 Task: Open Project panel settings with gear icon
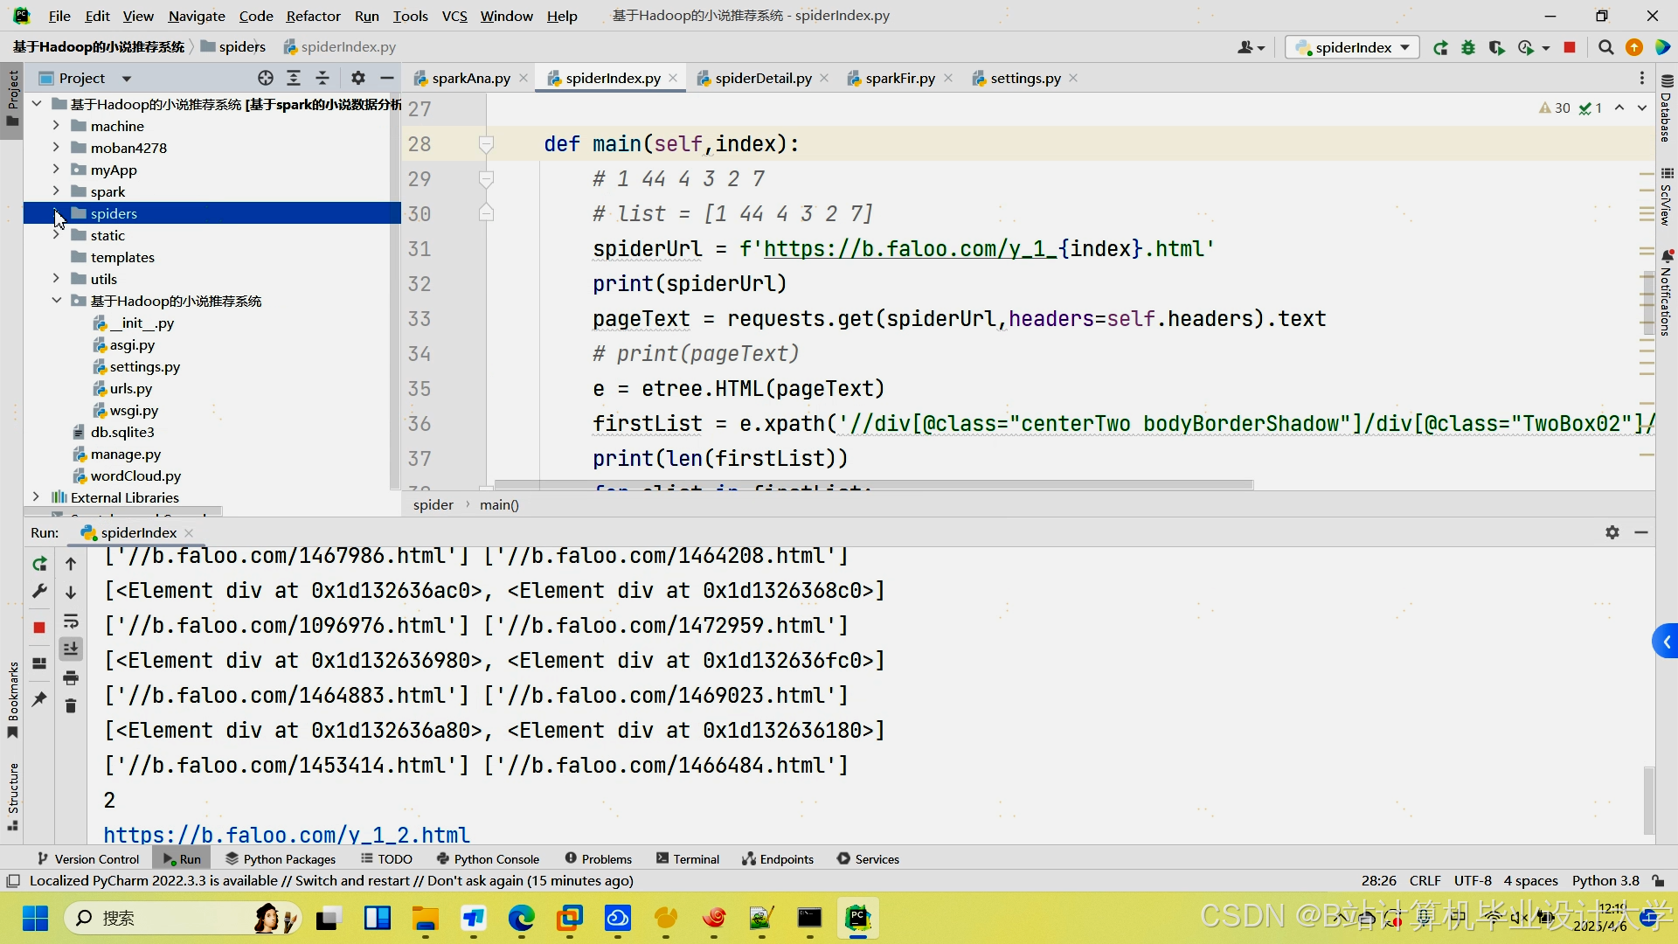point(358,78)
